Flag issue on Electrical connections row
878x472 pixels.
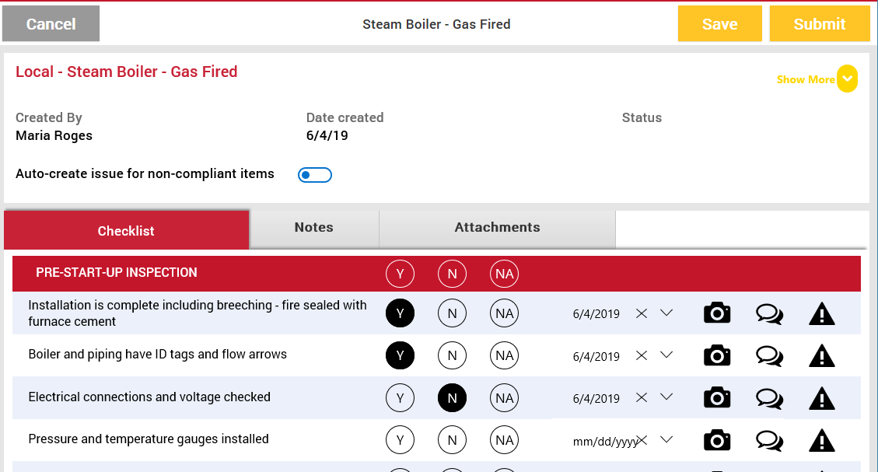tap(821, 398)
